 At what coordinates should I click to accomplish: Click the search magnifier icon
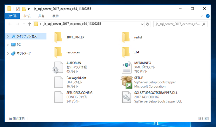pos(204,24)
